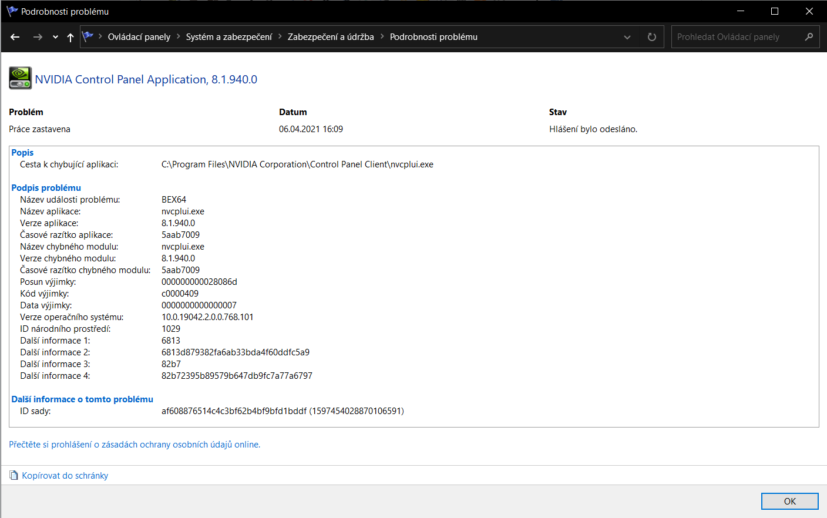Click the NVIDIA Control Panel application icon
This screenshot has height=518, width=827.
click(21, 78)
